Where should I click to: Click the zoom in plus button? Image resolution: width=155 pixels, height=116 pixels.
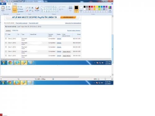click(x=112, y=79)
